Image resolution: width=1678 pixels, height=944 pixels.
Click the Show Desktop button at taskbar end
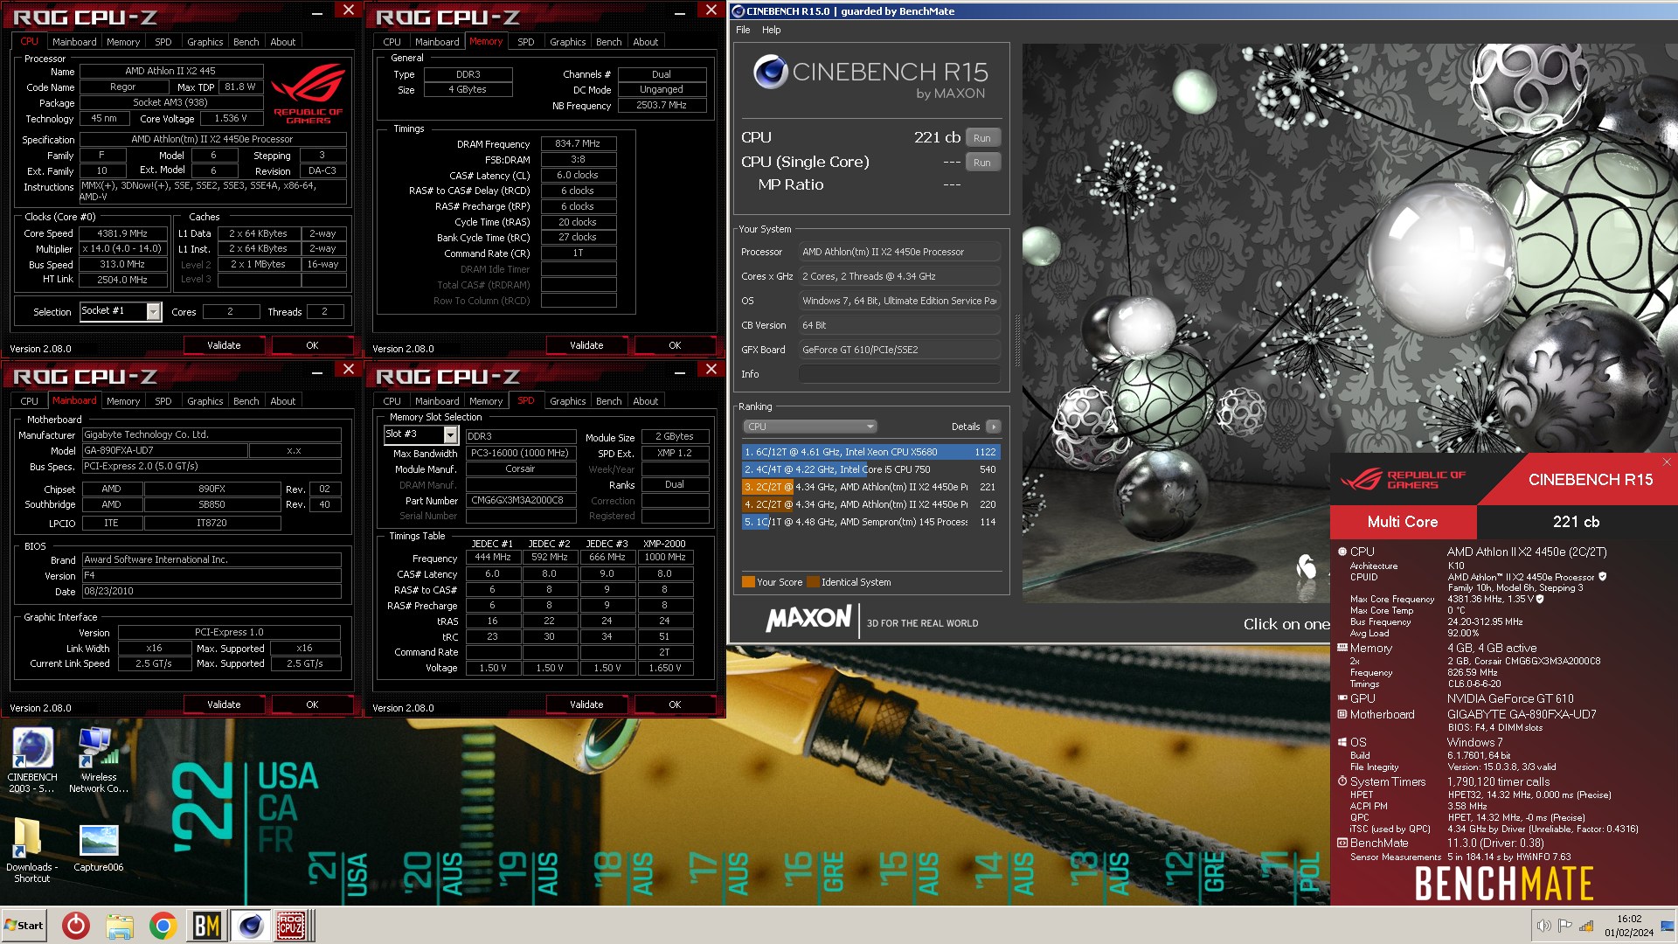coord(1668,926)
